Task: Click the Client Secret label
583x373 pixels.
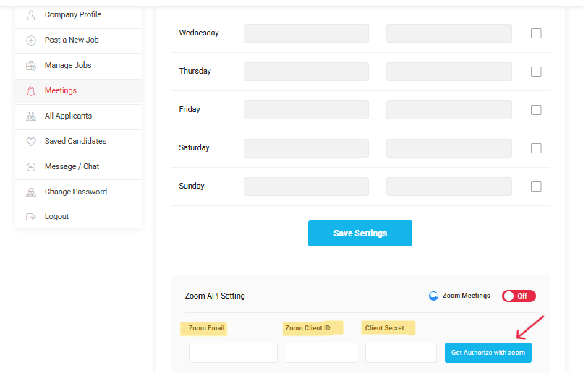Action: (x=385, y=328)
